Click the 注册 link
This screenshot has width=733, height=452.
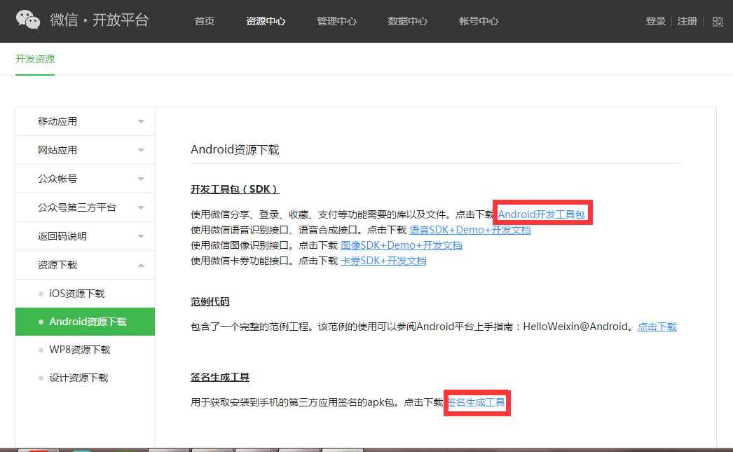pos(687,21)
